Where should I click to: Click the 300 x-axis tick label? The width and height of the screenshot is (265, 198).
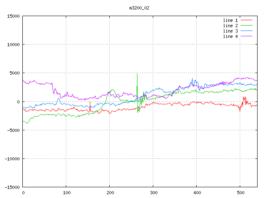point(153,193)
